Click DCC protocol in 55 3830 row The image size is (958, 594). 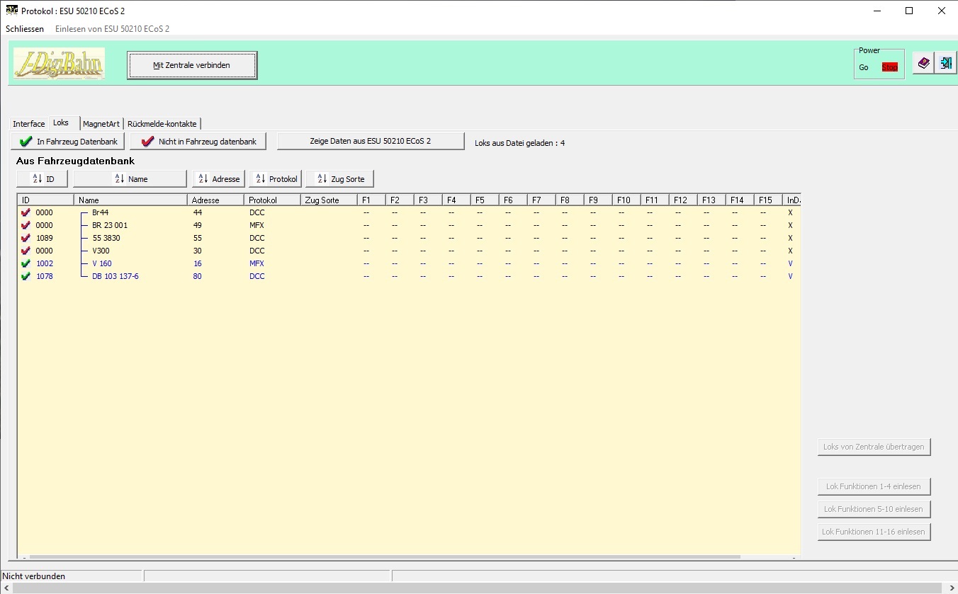pos(257,238)
